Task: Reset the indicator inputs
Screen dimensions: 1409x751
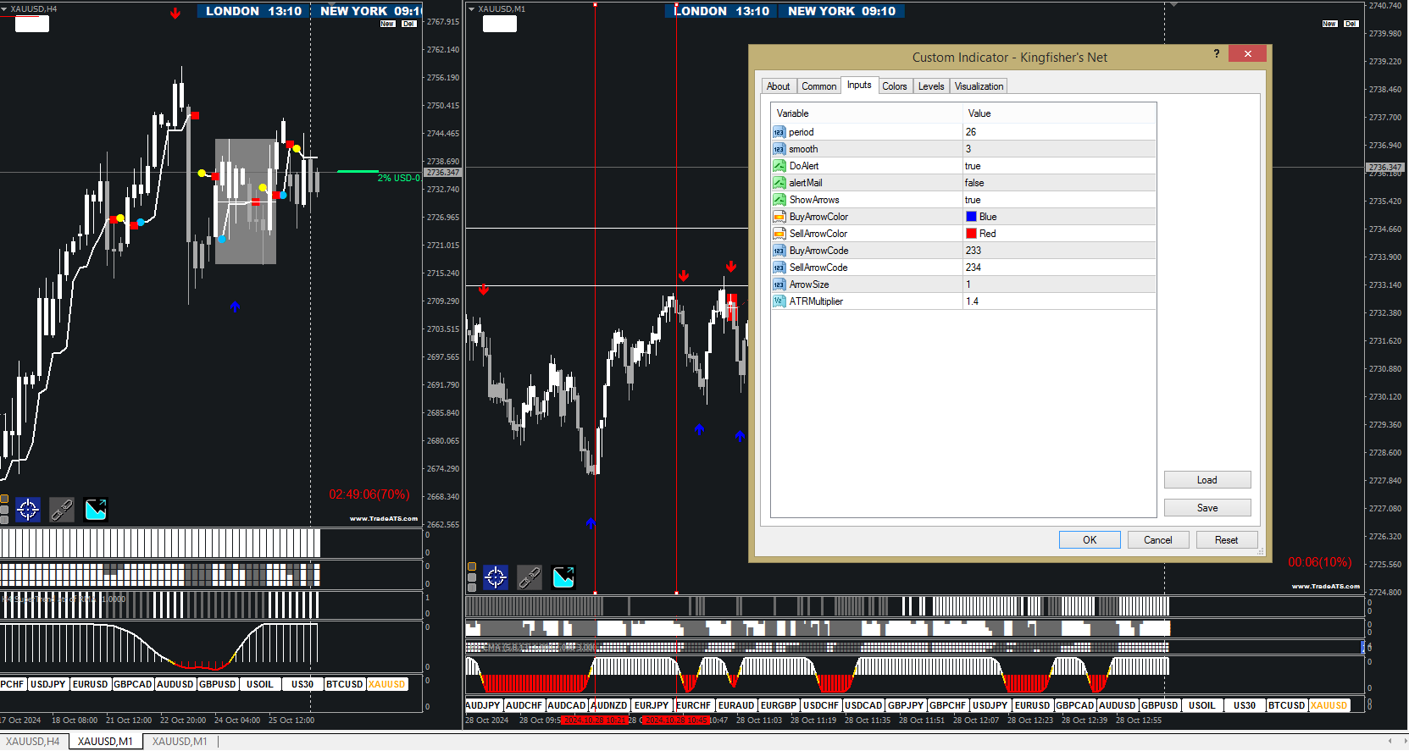Action: click(1227, 540)
